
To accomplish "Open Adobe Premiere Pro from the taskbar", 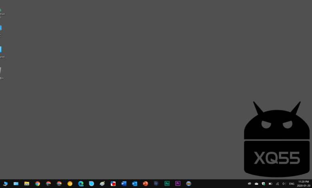I will click(x=178, y=184).
